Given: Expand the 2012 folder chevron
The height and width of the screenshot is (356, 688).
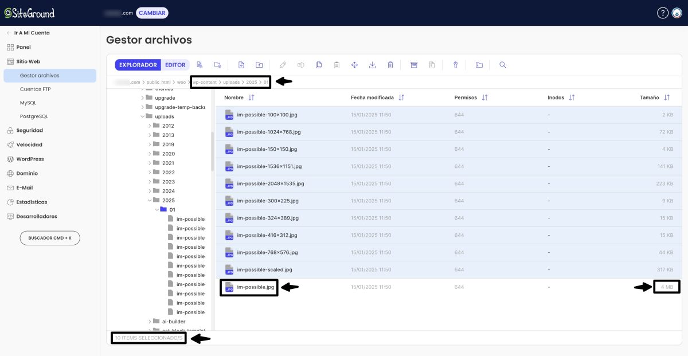Looking at the screenshot, I should [x=150, y=126].
